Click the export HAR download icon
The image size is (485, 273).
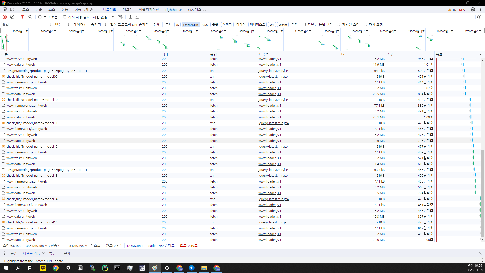point(137,17)
